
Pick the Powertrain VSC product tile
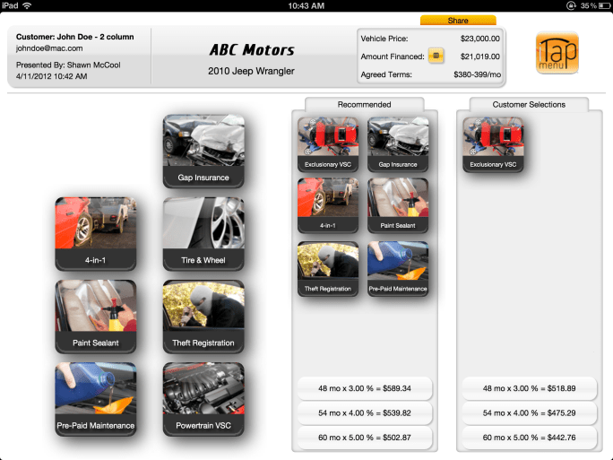click(x=203, y=398)
